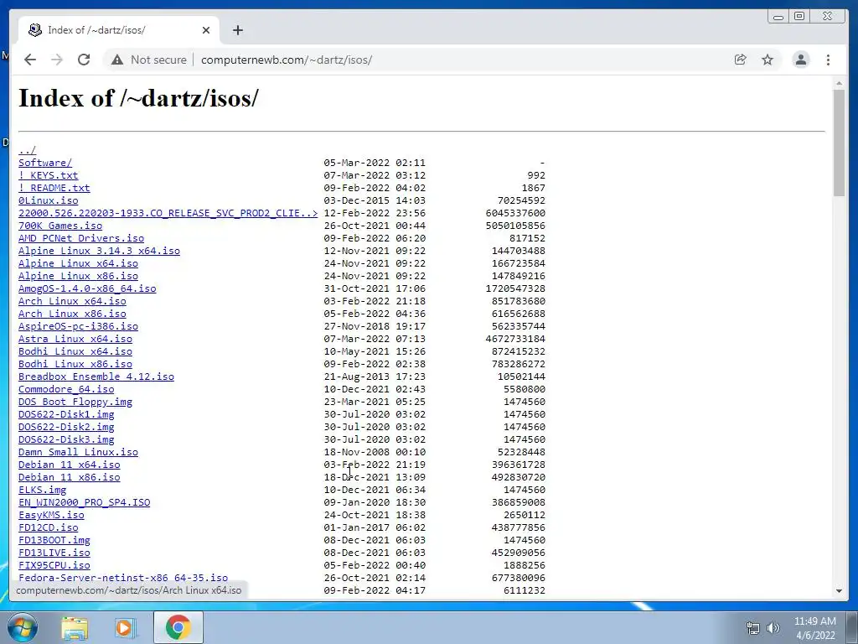Download EasyKMS.iso
Screen dimensions: 858x644
point(51,516)
